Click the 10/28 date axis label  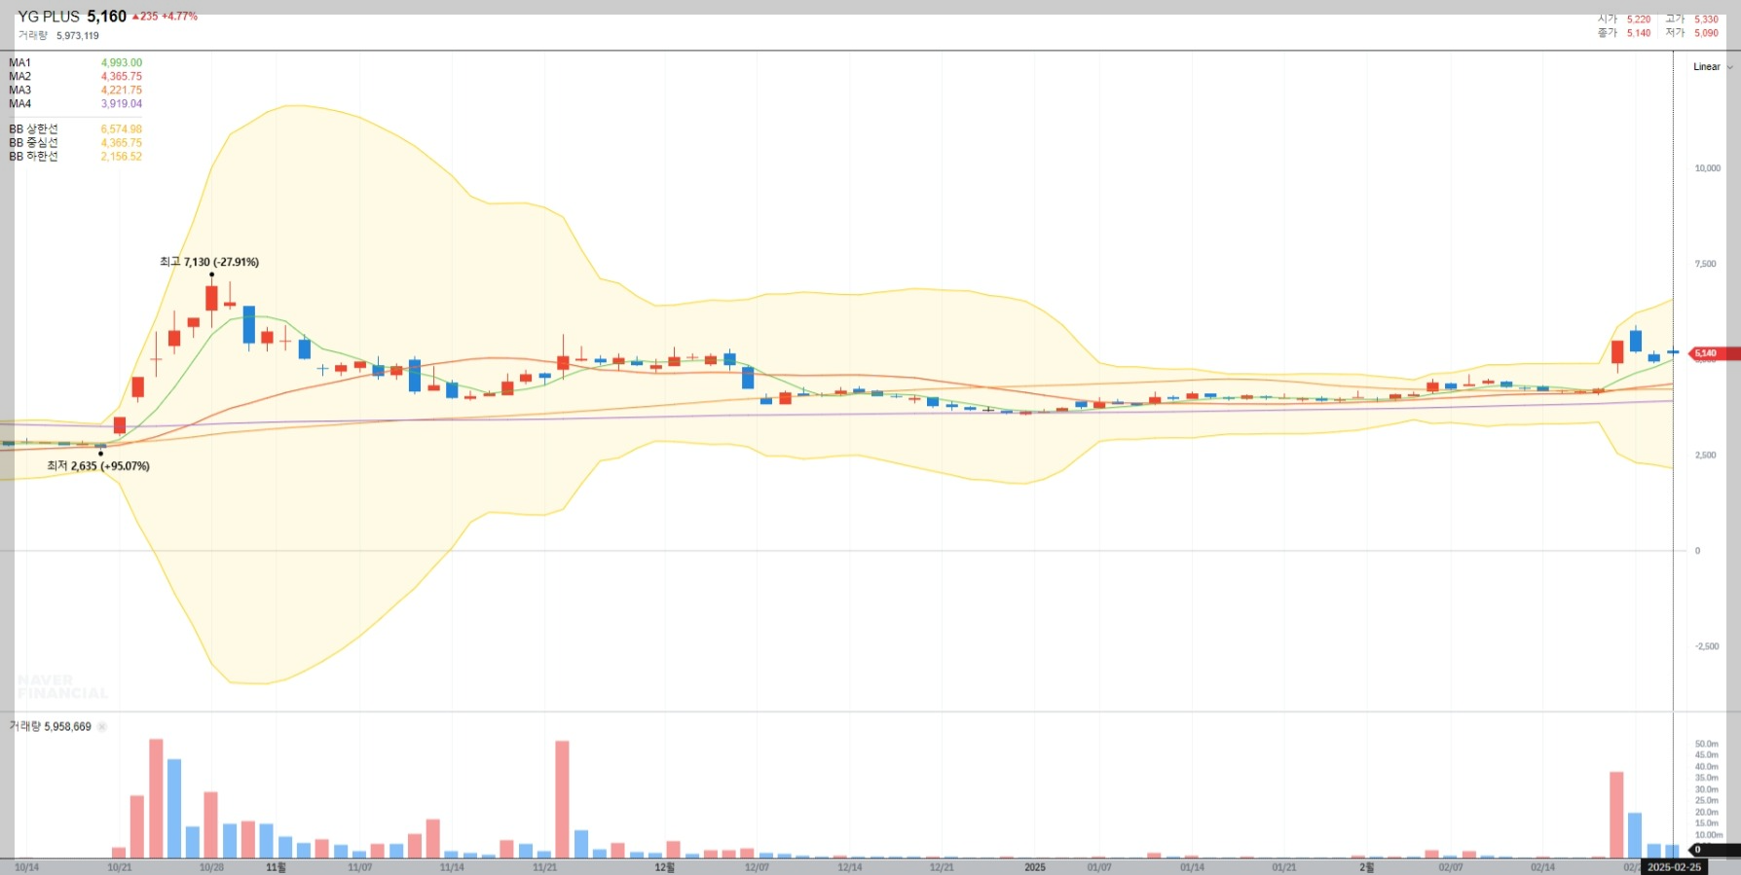coord(211,867)
